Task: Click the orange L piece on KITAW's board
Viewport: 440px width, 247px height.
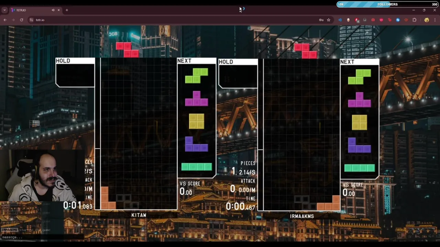Action: pos(108,198)
